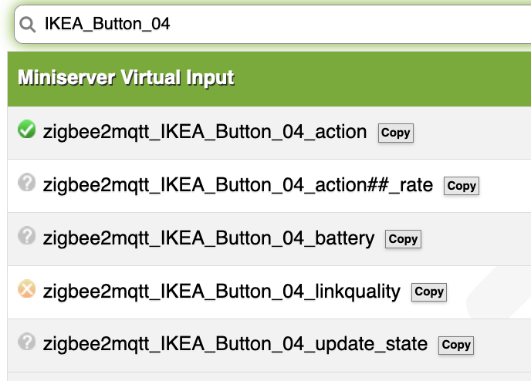Click gray question icon beside action##_rate

26,184
